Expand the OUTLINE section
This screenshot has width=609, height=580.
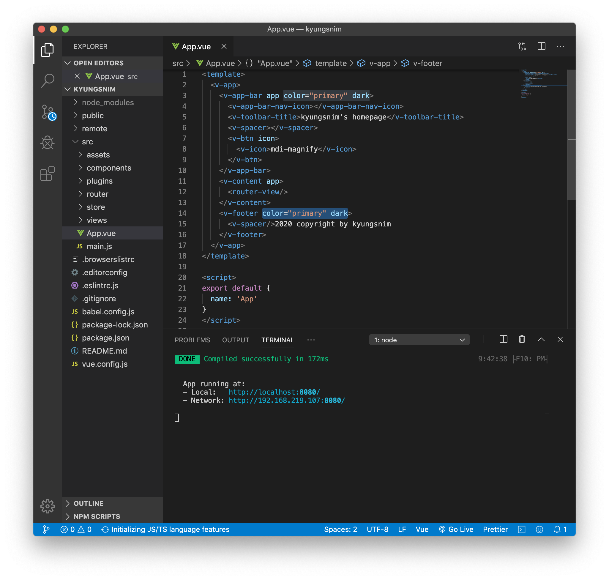point(89,503)
